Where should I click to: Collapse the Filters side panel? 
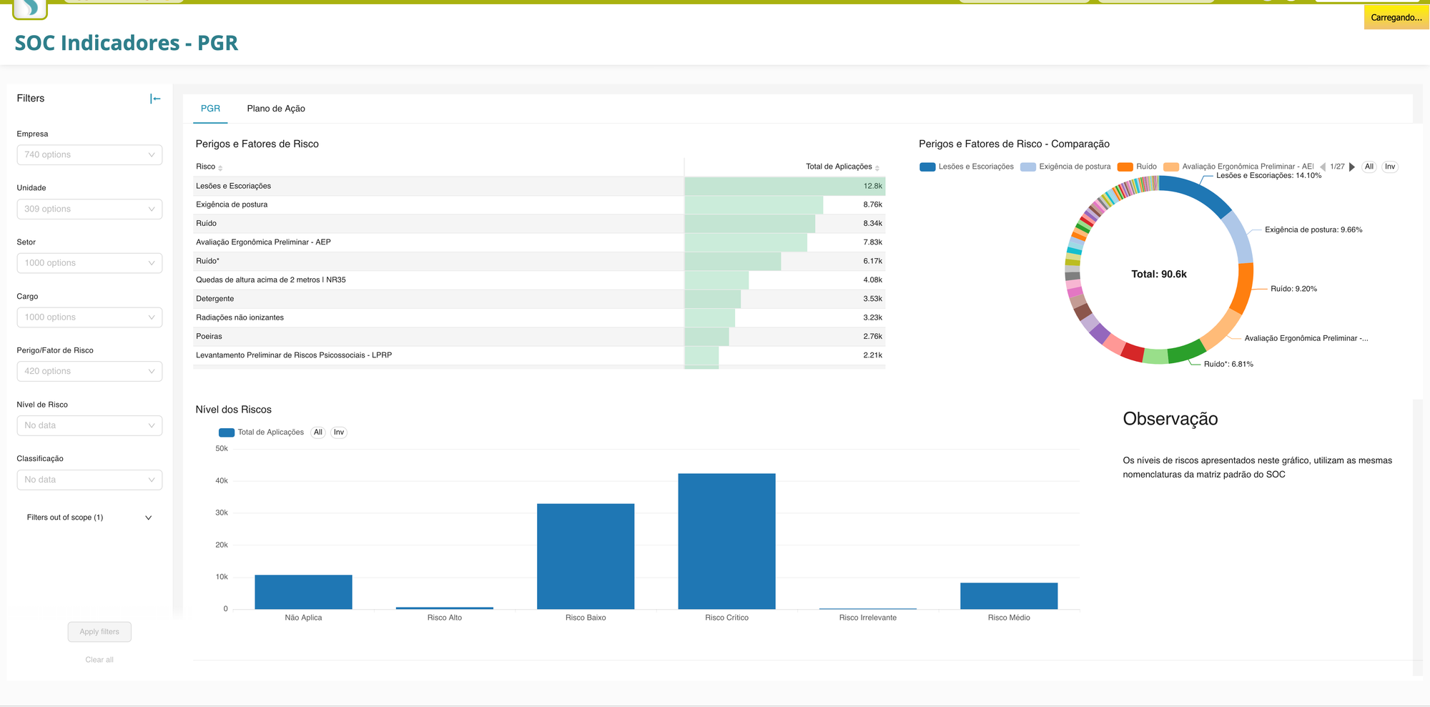coord(155,99)
